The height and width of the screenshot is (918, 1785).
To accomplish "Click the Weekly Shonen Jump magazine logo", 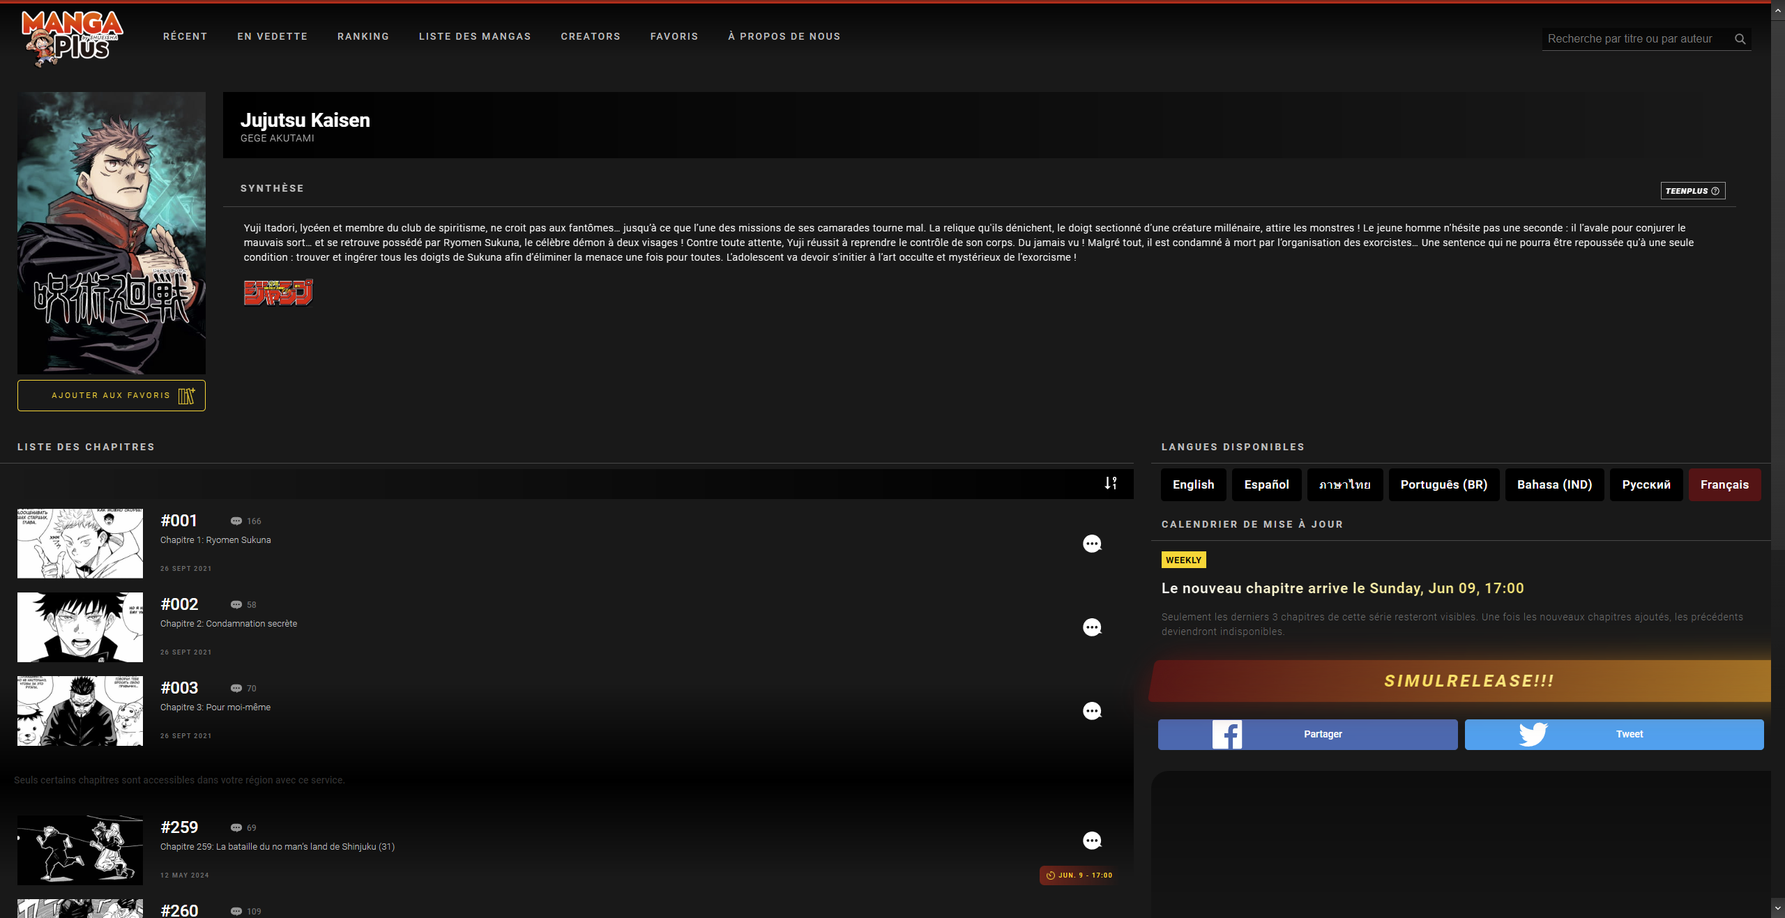I will 278,293.
